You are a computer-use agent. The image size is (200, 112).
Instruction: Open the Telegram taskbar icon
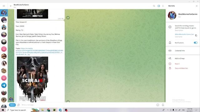pyautogui.click(x=60, y=110)
